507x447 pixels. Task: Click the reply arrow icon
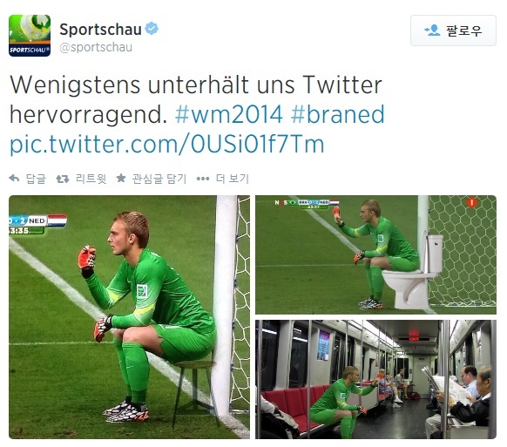14,178
